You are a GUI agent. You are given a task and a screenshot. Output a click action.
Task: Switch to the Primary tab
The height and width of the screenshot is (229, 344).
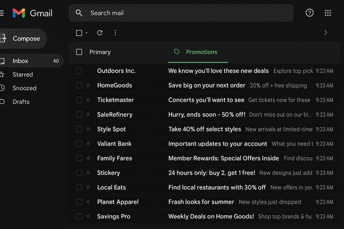tap(100, 52)
